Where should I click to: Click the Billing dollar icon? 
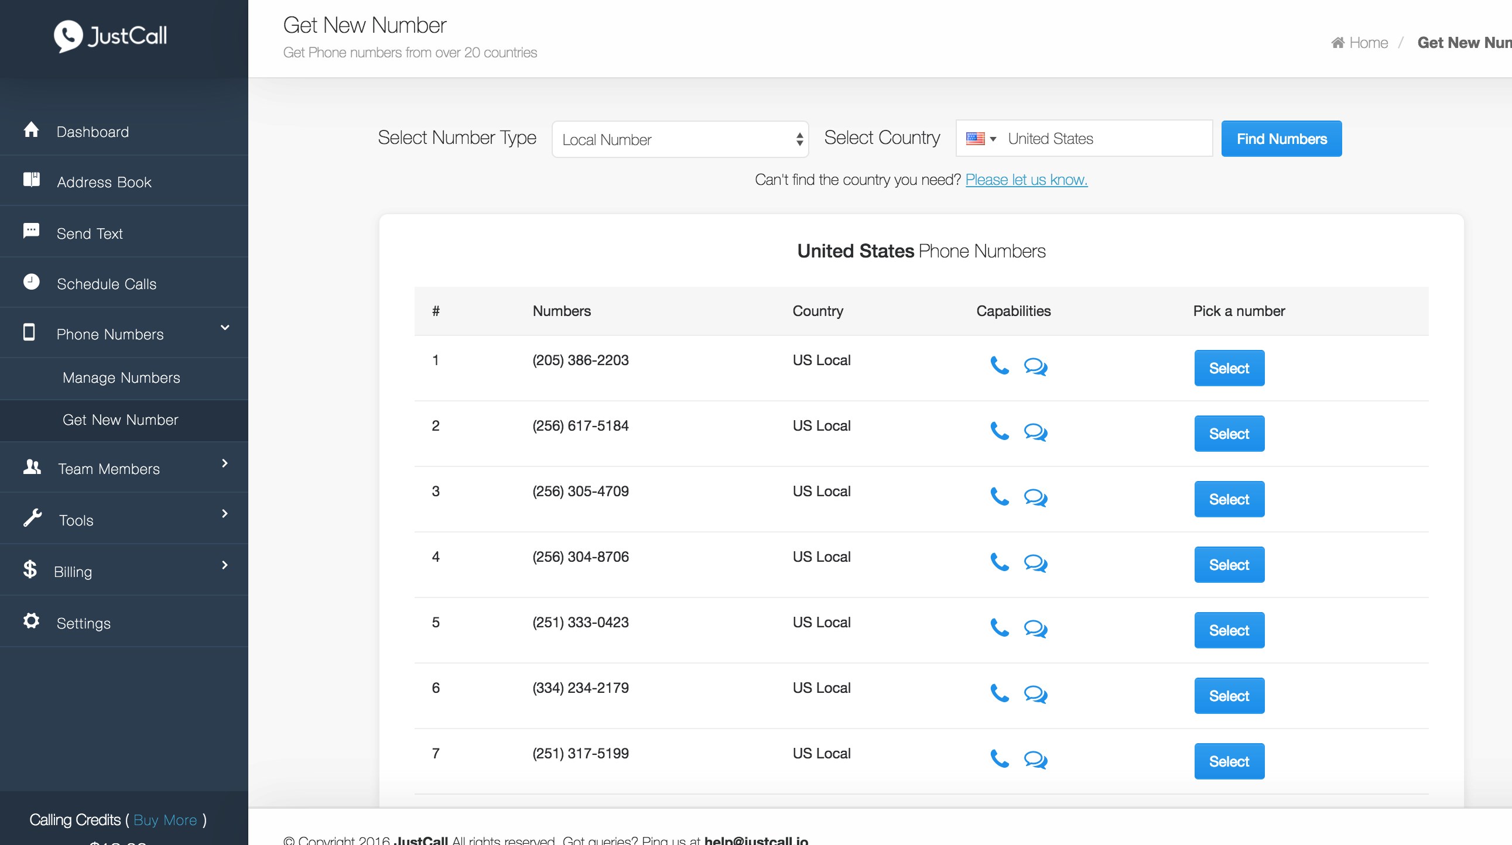30,569
